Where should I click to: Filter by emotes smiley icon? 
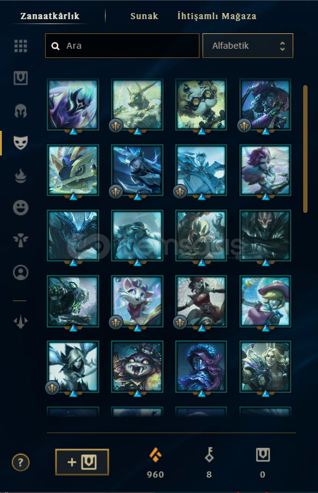21,208
